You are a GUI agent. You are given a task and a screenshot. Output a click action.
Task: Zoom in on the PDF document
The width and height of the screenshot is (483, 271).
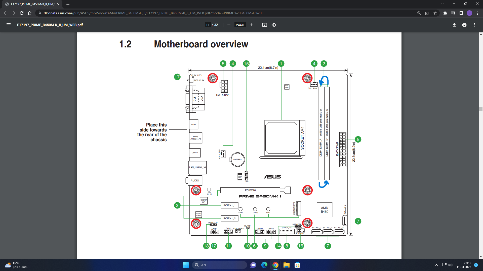click(x=251, y=25)
